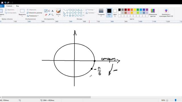Choose the Rectangle shape

(x=73, y=10)
